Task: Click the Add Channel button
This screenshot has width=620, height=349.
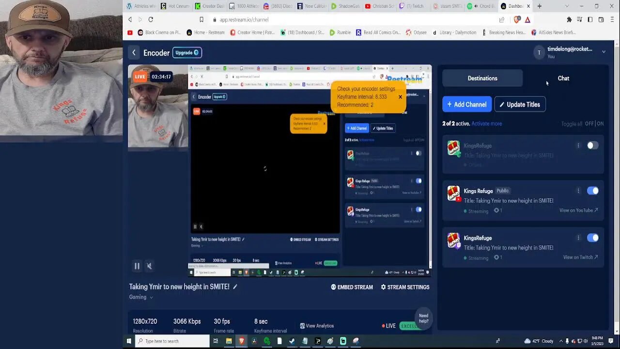Action: [467, 104]
